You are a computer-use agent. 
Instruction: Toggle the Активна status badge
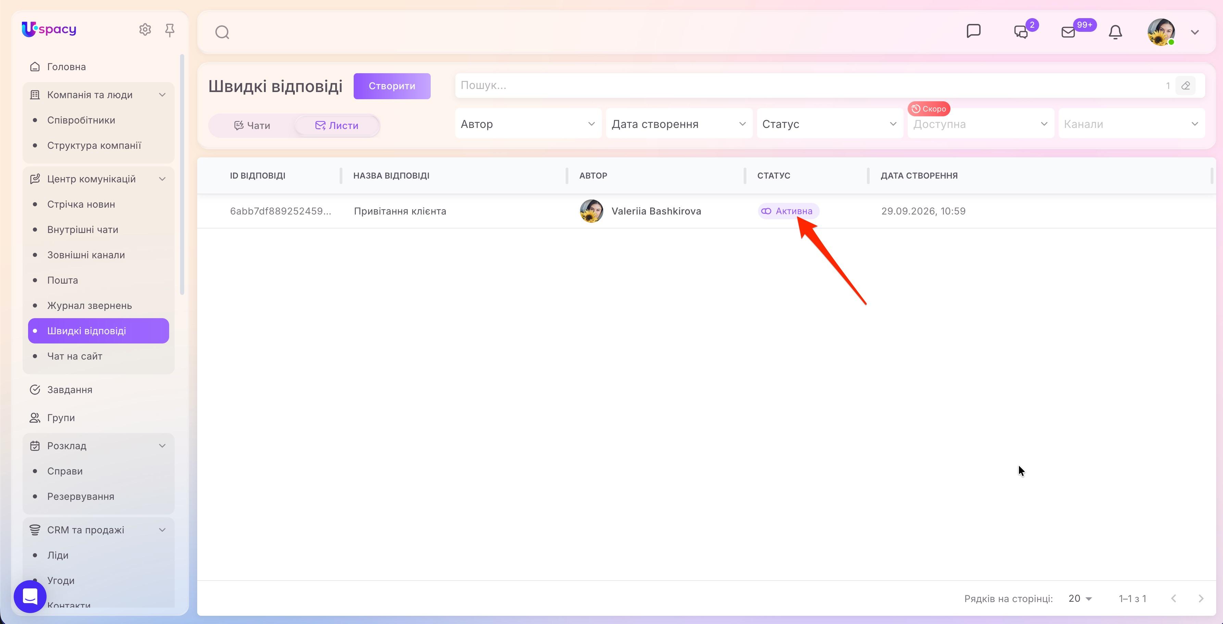click(x=789, y=211)
